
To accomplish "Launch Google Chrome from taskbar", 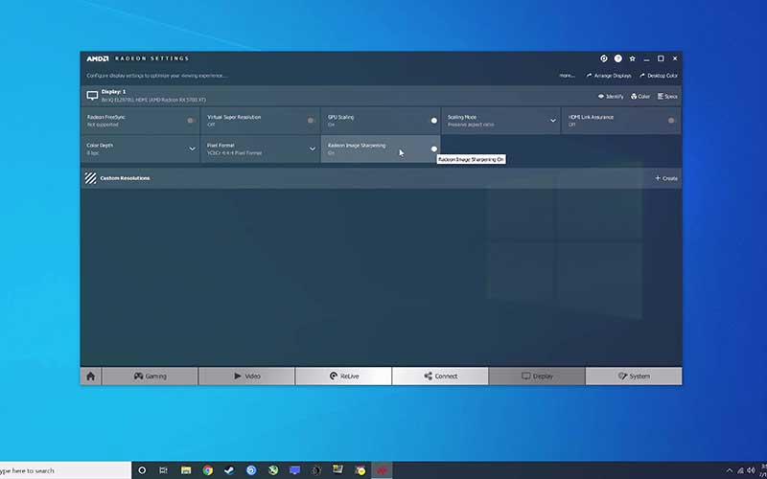I will tap(208, 470).
